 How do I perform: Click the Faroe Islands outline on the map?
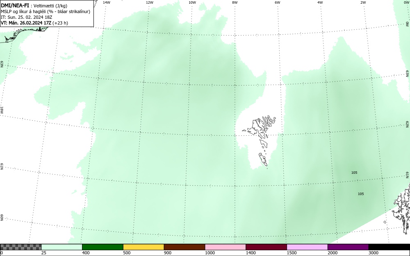(260, 141)
